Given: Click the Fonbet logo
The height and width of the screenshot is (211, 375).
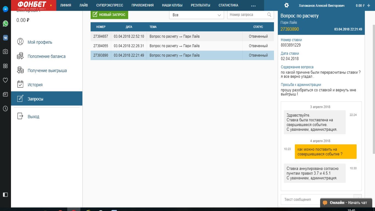Looking at the screenshot, I should 34,5.
